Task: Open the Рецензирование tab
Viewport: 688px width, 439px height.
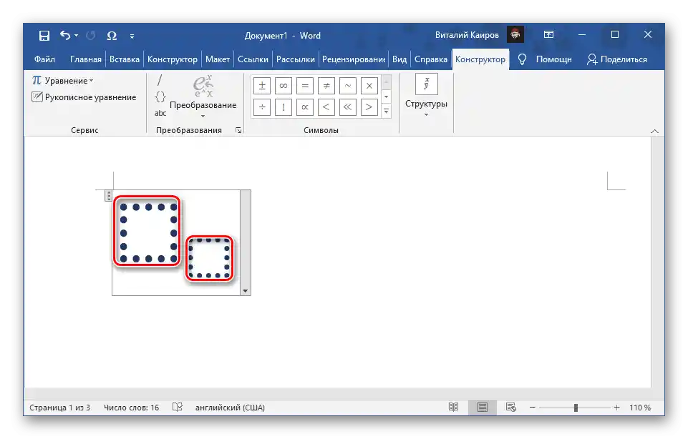Action: [x=353, y=59]
